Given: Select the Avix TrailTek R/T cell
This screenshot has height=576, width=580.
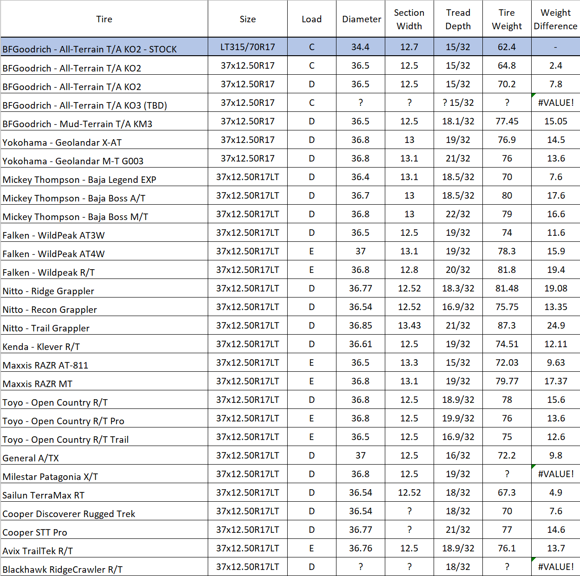Looking at the screenshot, I should click(x=104, y=548).
